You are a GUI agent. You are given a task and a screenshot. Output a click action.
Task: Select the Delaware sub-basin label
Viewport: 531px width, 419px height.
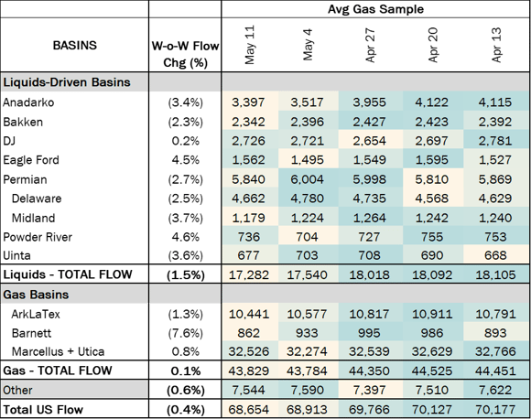[x=37, y=199]
